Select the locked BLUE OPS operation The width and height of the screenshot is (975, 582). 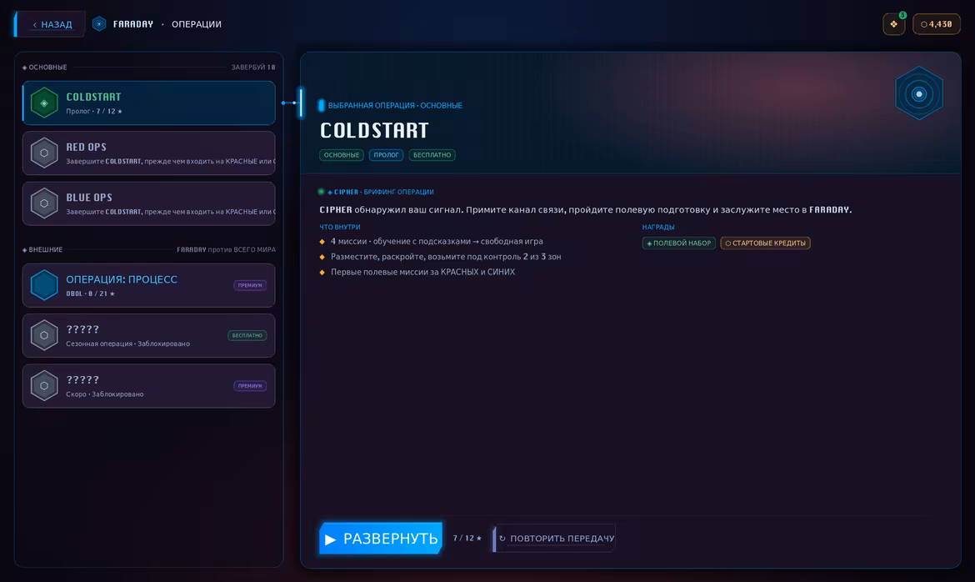[x=148, y=203]
